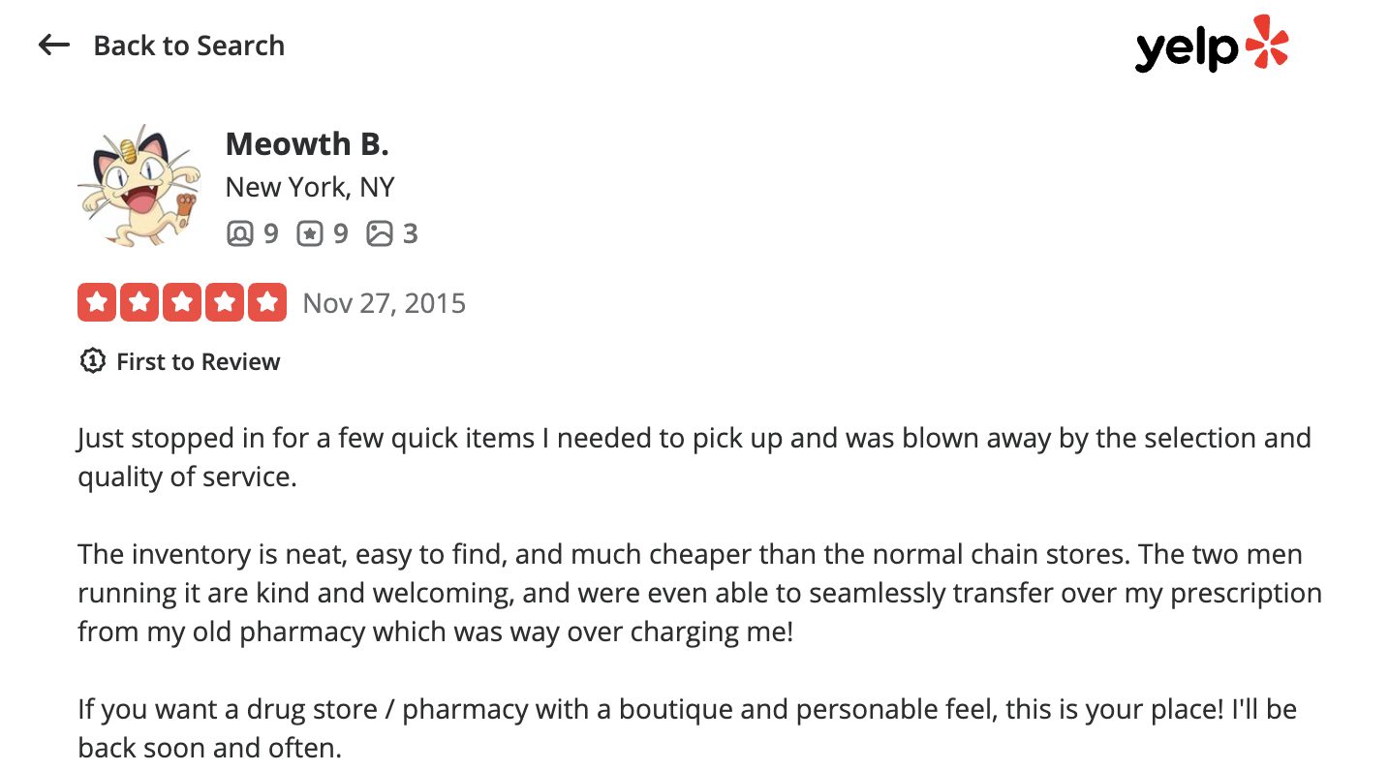Click the First to Review label
1389x771 pixels.
(x=198, y=362)
